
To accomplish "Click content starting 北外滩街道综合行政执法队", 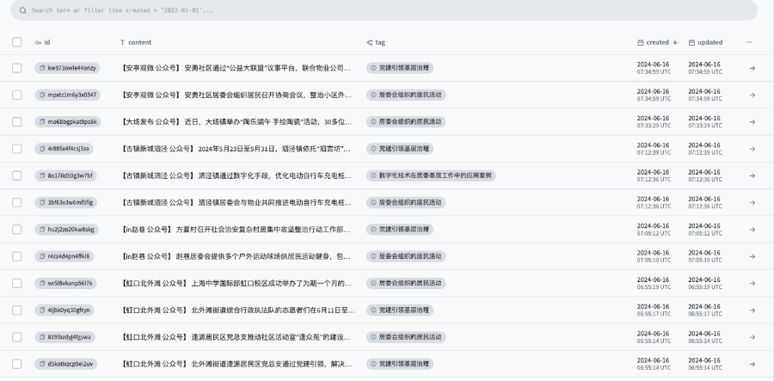I will [237, 310].
